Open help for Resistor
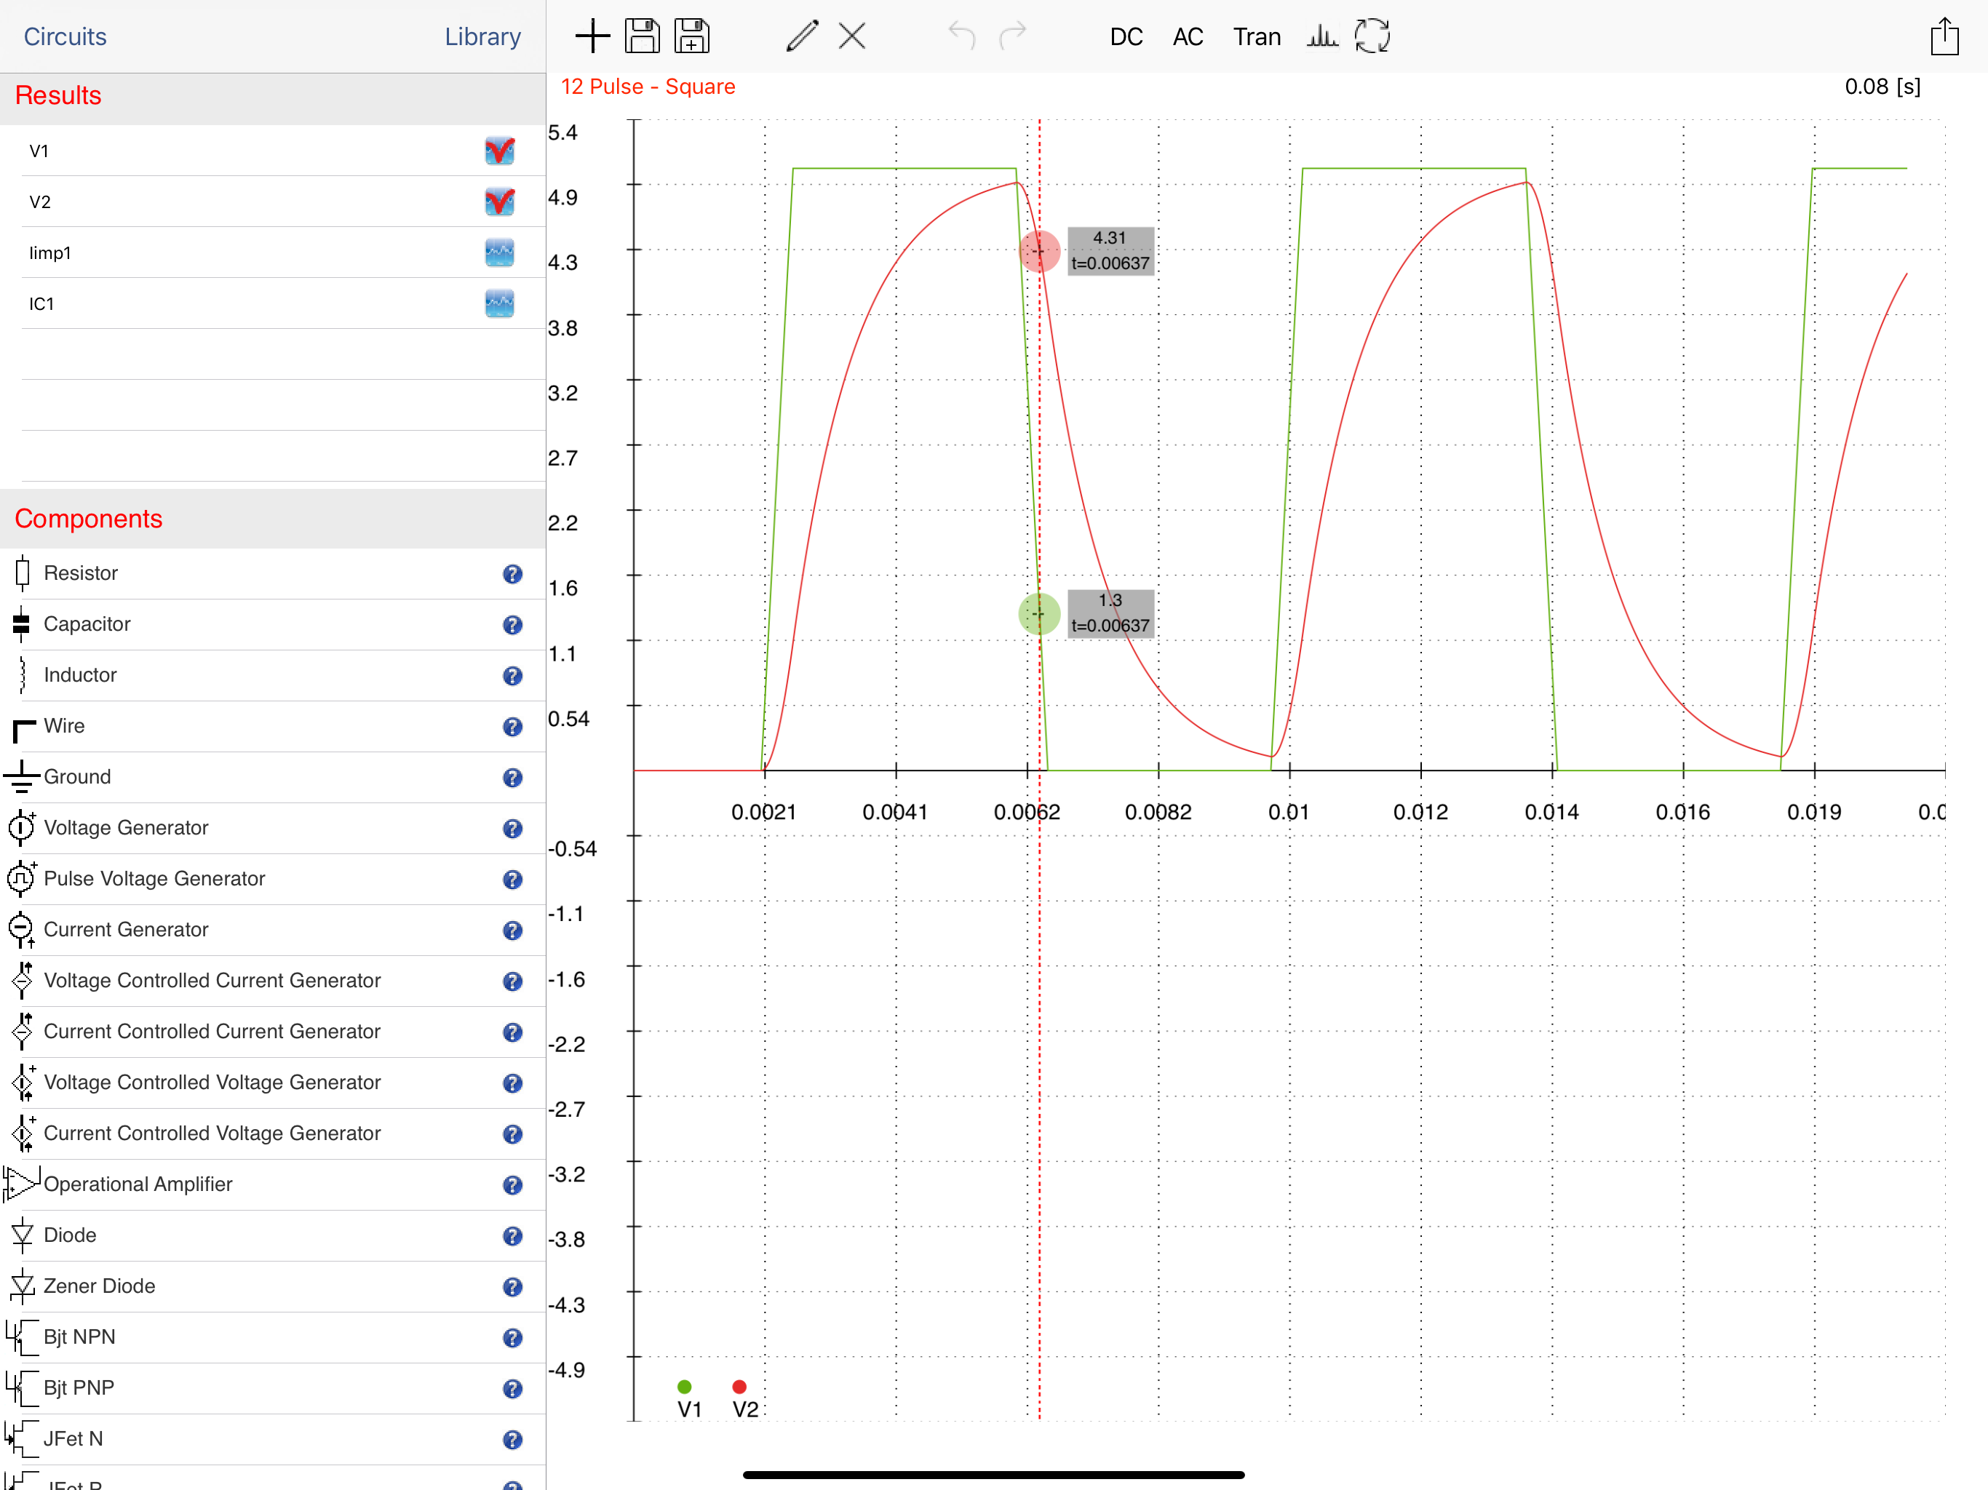Image resolution: width=1988 pixels, height=1490 pixels. tap(512, 574)
